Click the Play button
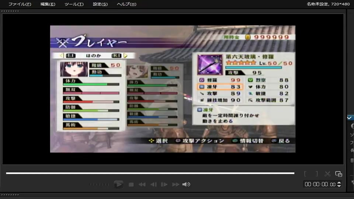 [118, 184]
